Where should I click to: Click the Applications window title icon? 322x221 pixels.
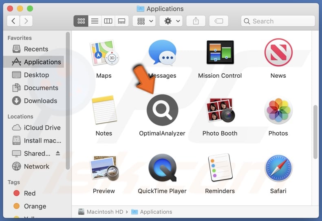tap(141, 9)
